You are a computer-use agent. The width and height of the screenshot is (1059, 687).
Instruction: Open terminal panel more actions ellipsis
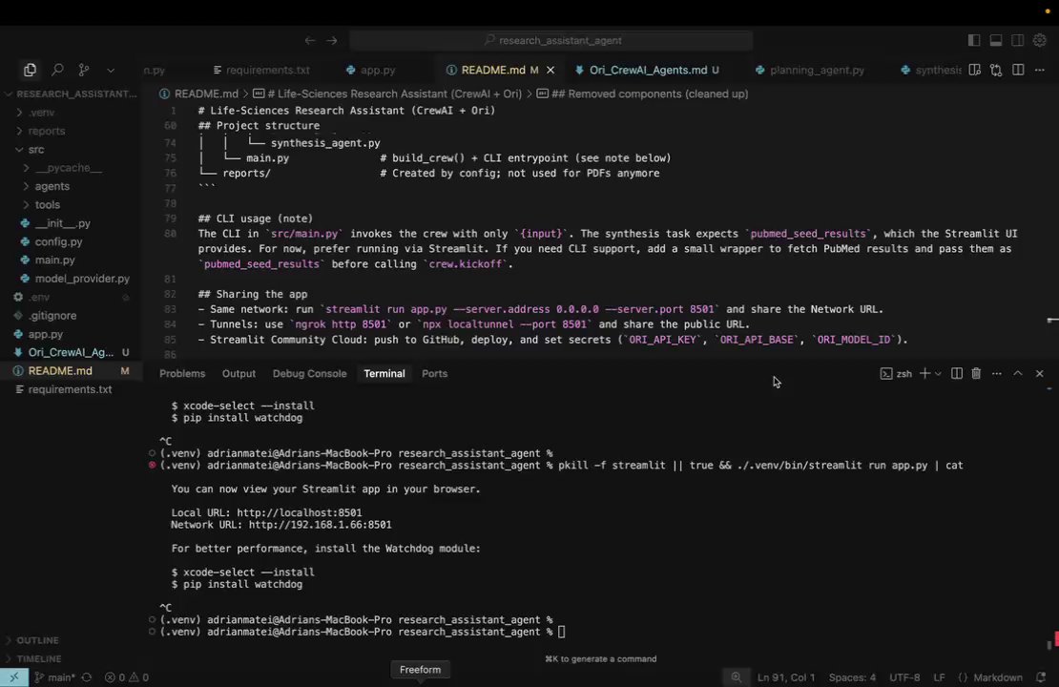pos(996,374)
